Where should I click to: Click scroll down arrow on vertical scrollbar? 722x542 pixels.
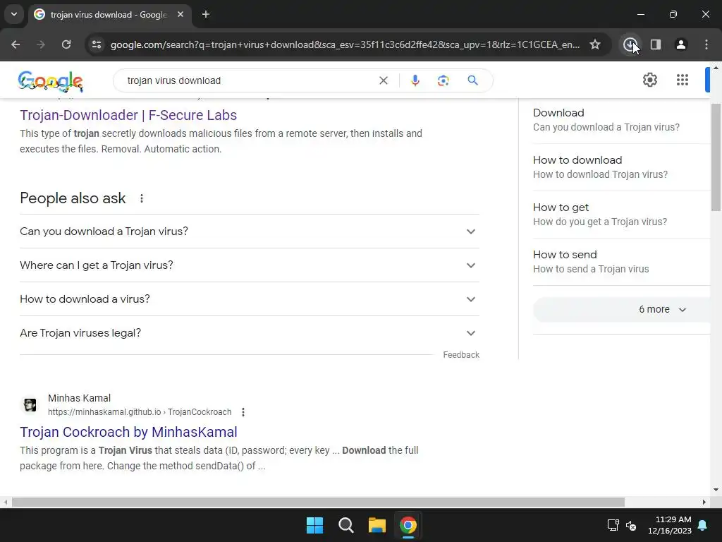pyautogui.click(x=716, y=490)
